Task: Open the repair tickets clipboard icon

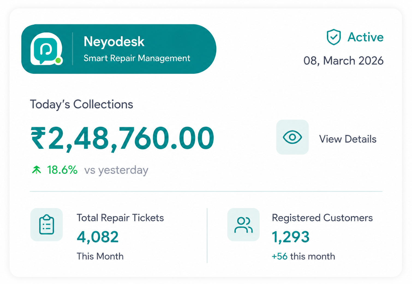Action: pos(46,225)
